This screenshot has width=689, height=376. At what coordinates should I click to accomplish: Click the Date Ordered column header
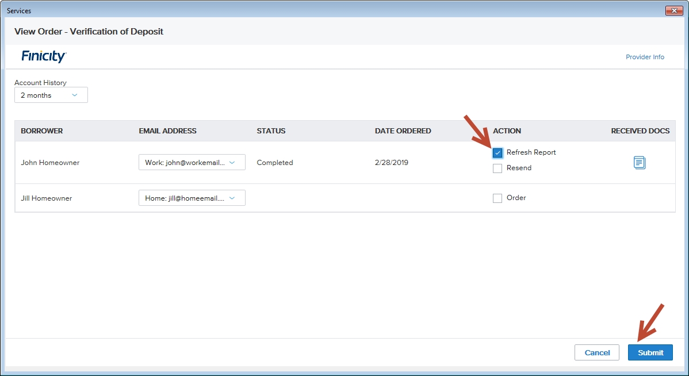(x=403, y=131)
